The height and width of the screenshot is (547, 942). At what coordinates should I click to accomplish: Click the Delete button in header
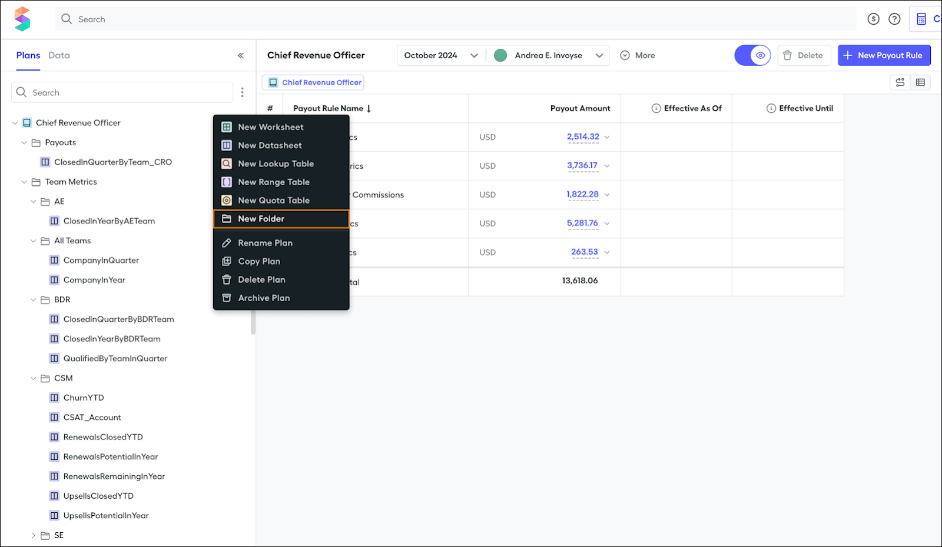click(804, 55)
